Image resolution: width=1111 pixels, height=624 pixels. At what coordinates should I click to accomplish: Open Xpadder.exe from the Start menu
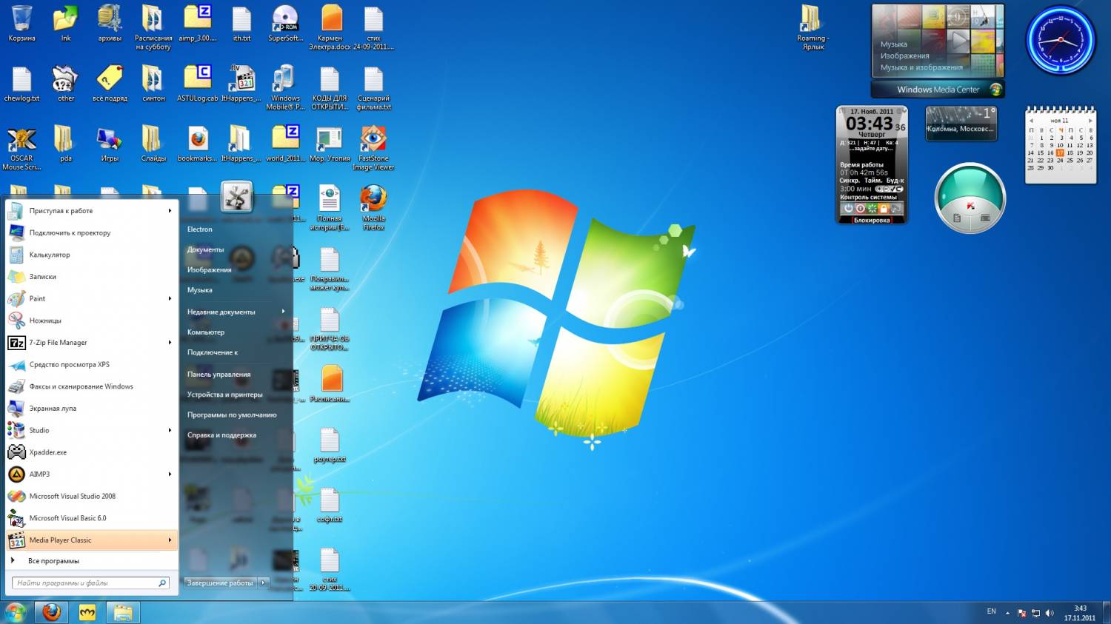pyautogui.click(x=93, y=452)
